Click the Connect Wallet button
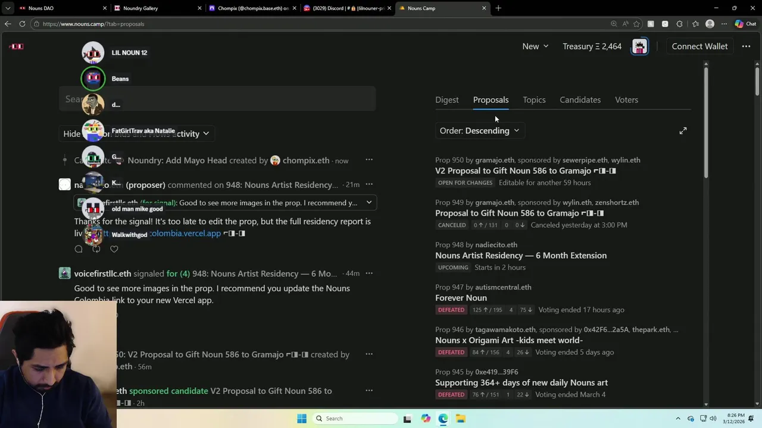 point(699,46)
